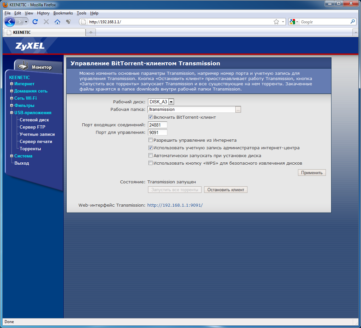Image resolution: width=361 pixels, height=328 pixels.
Task: Open the File menu
Action: click(x=7, y=13)
